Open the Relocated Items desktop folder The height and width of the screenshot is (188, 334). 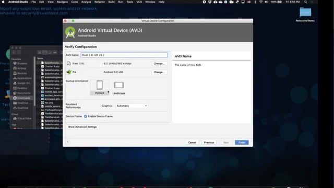(305, 14)
